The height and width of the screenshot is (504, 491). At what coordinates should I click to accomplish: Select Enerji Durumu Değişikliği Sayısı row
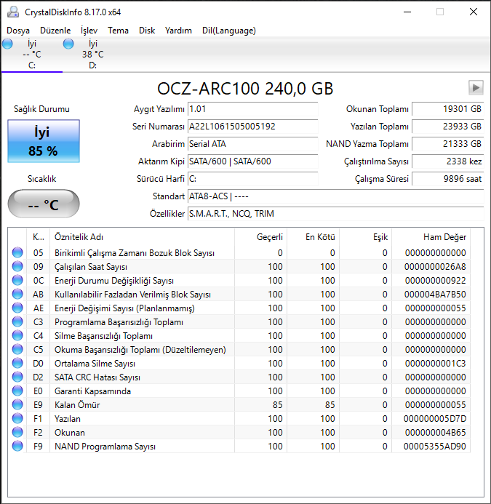239,280
